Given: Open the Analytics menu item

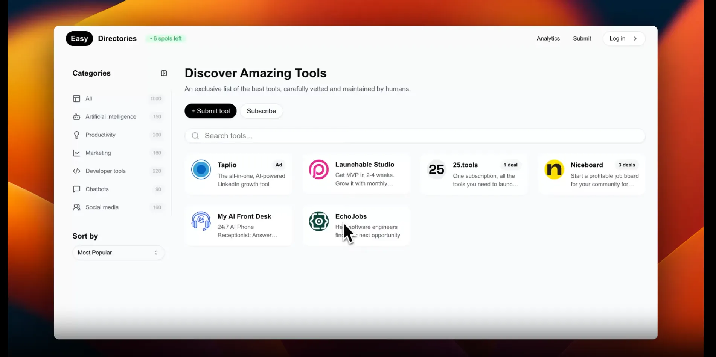Looking at the screenshot, I should click(x=548, y=38).
